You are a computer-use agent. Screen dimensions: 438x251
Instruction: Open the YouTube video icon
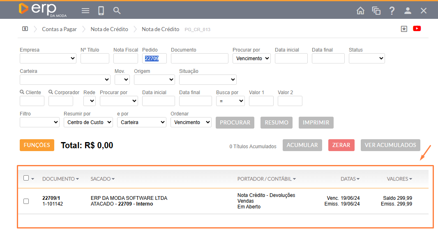tap(417, 29)
